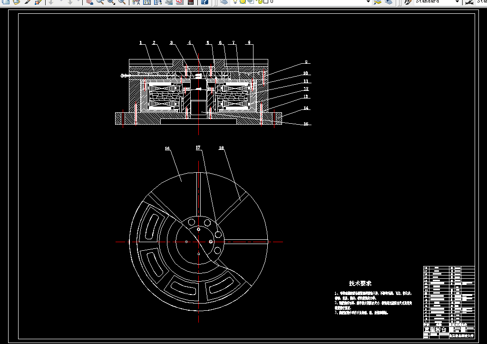Open the Text Style manager icon

408,2
